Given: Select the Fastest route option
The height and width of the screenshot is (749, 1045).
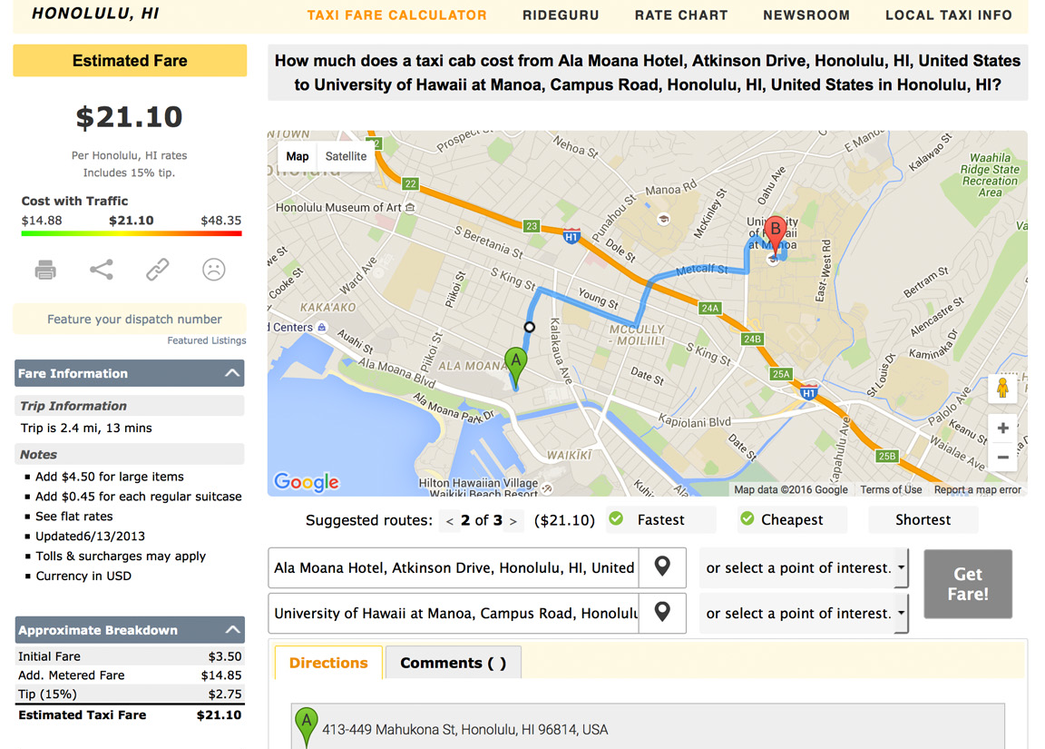Looking at the screenshot, I should (x=660, y=519).
